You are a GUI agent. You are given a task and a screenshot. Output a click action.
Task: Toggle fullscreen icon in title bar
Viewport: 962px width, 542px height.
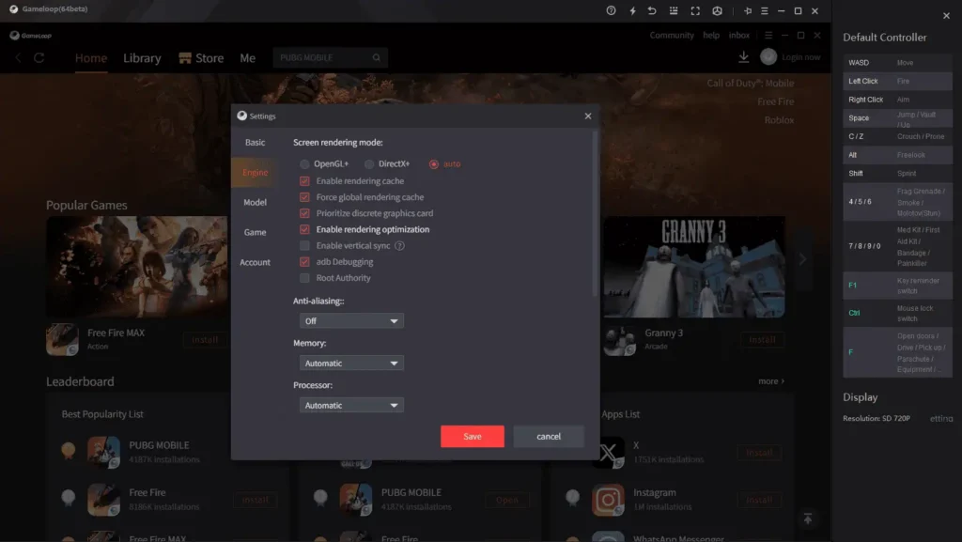(695, 10)
